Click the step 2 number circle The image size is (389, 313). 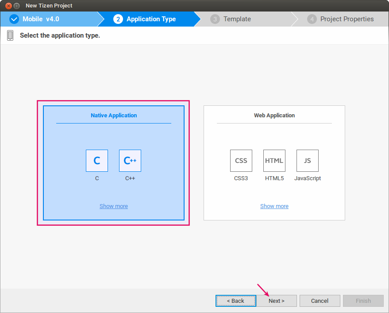click(118, 19)
